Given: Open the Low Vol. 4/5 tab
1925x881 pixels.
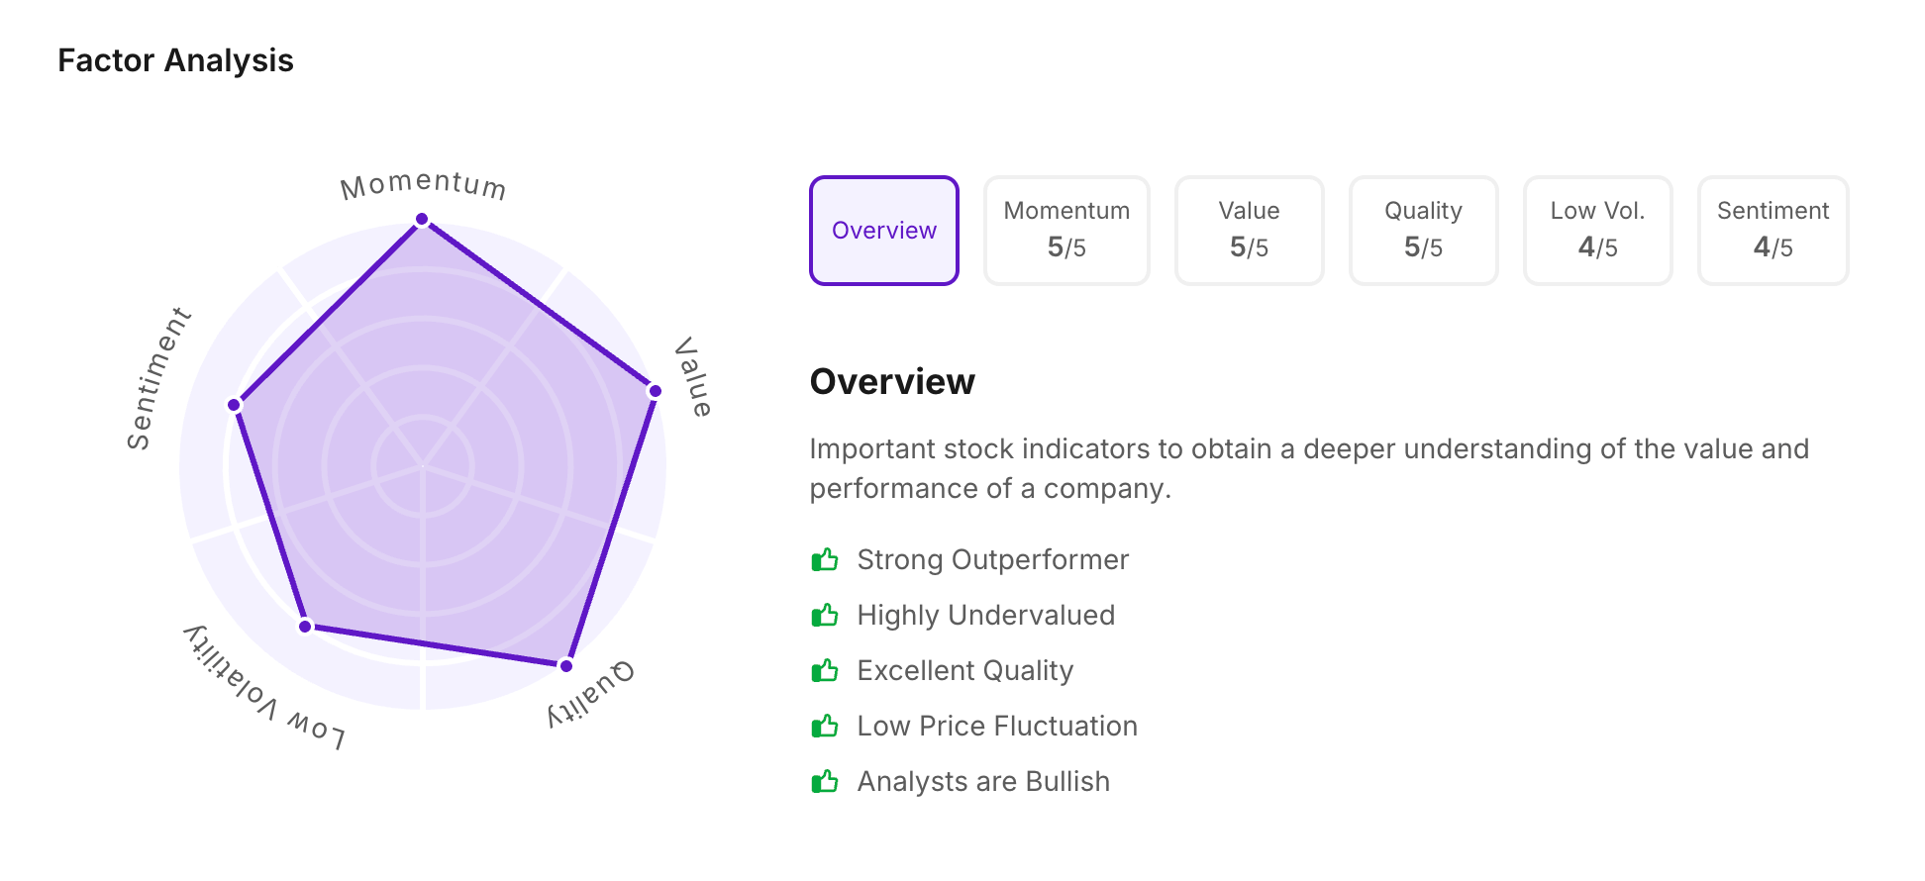Looking at the screenshot, I should click(x=1597, y=231).
